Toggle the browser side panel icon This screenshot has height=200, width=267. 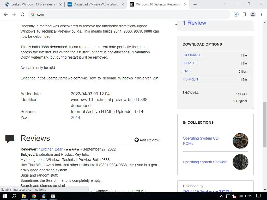coord(245,15)
